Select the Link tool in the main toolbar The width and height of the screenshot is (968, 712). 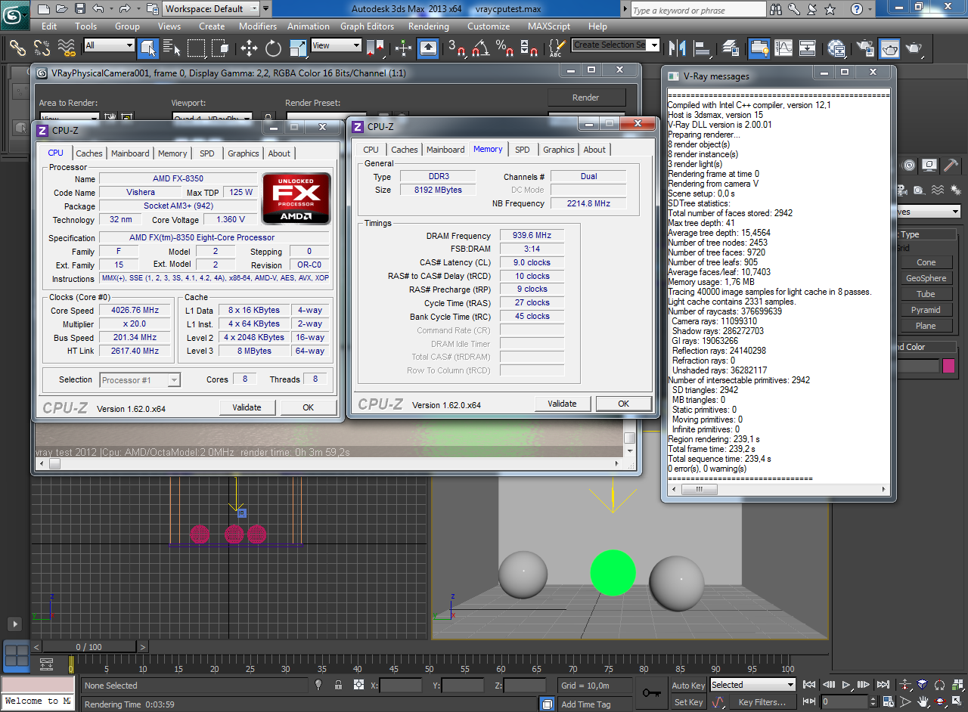click(x=17, y=47)
